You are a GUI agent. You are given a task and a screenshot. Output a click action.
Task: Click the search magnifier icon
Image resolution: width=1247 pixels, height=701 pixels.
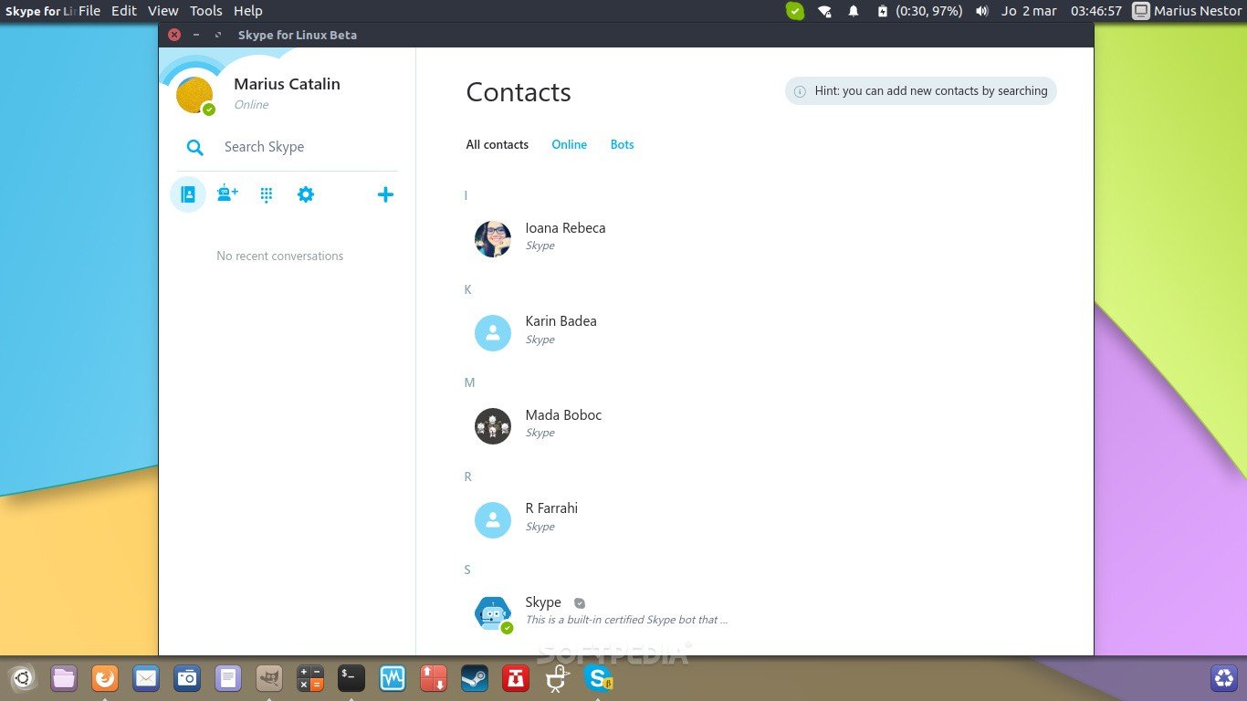(x=194, y=147)
